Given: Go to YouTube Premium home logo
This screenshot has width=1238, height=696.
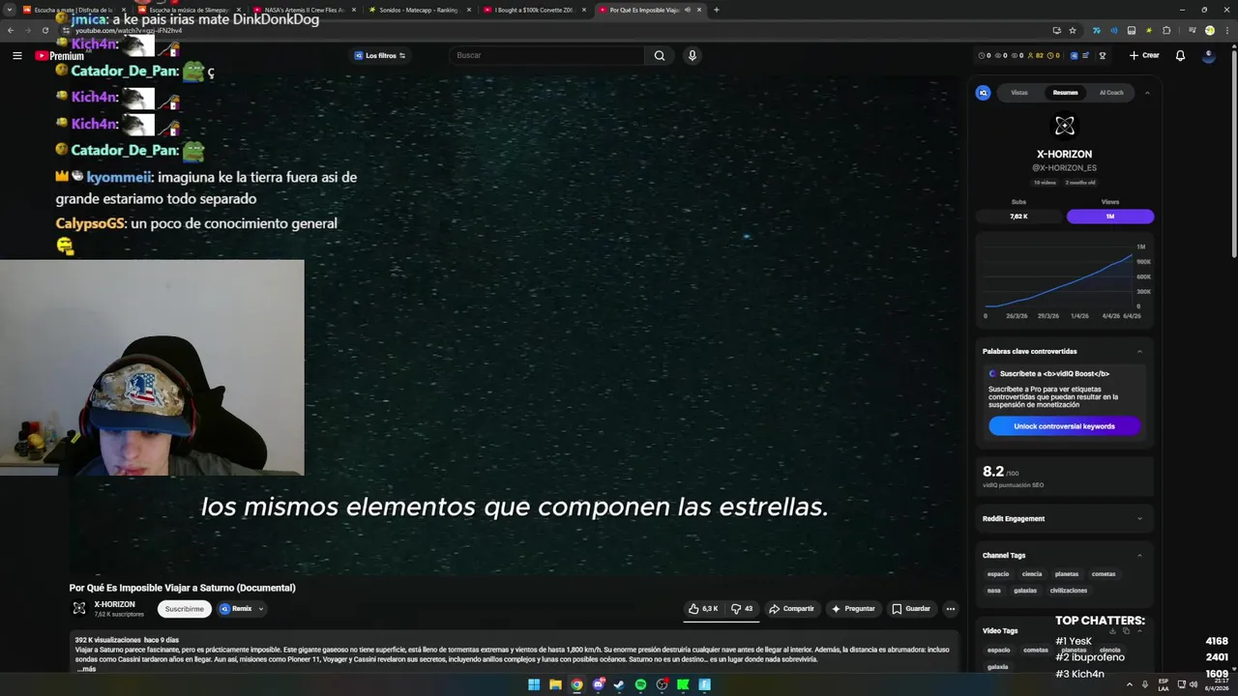Looking at the screenshot, I should pyautogui.click(x=59, y=56).
